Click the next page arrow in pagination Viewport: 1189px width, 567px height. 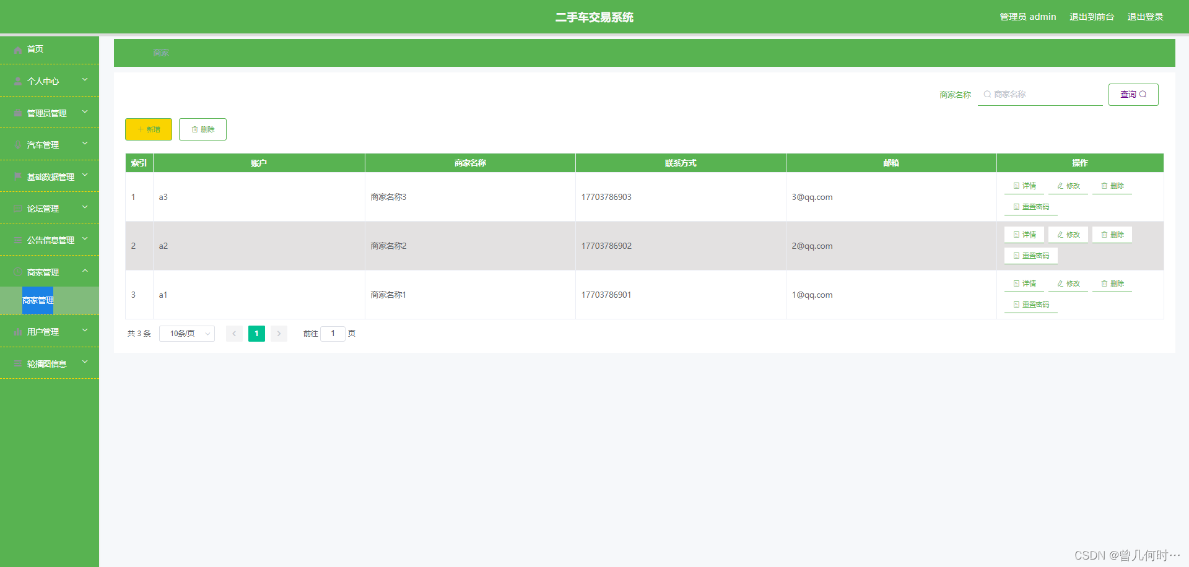pos(279,334)
